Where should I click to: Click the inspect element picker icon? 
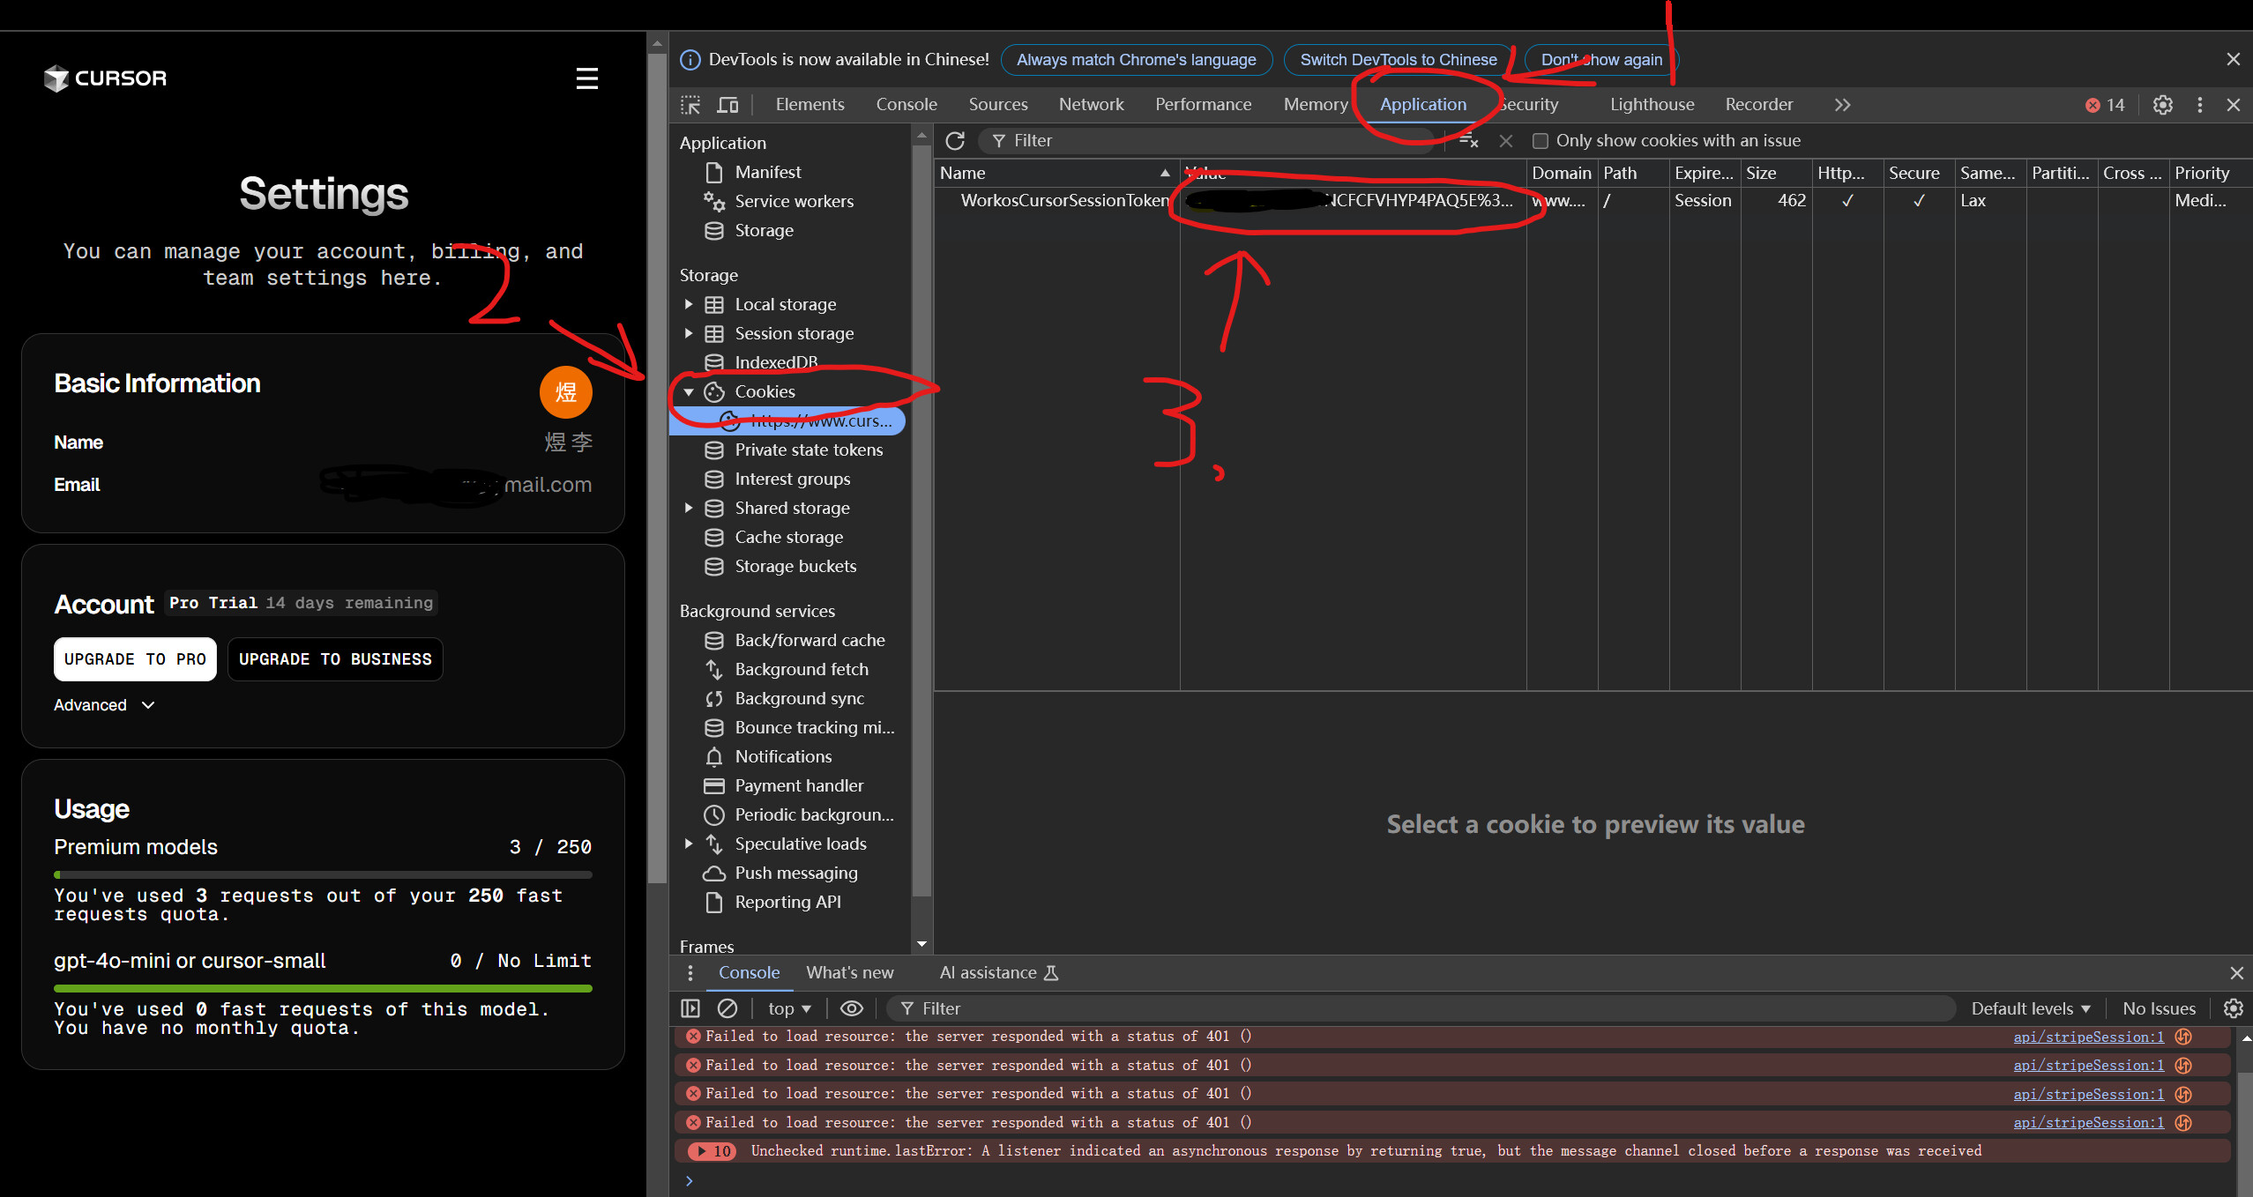point(690,105)
